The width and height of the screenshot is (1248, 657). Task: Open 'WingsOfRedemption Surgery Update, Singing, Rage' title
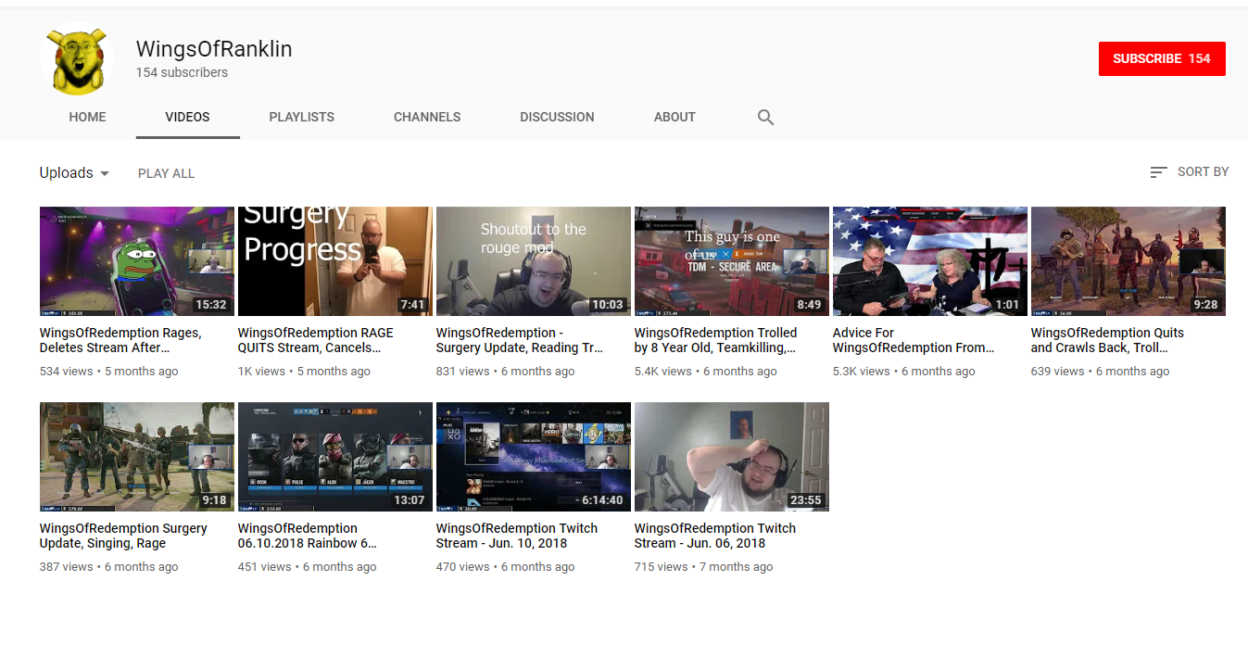tap(123, 536)
